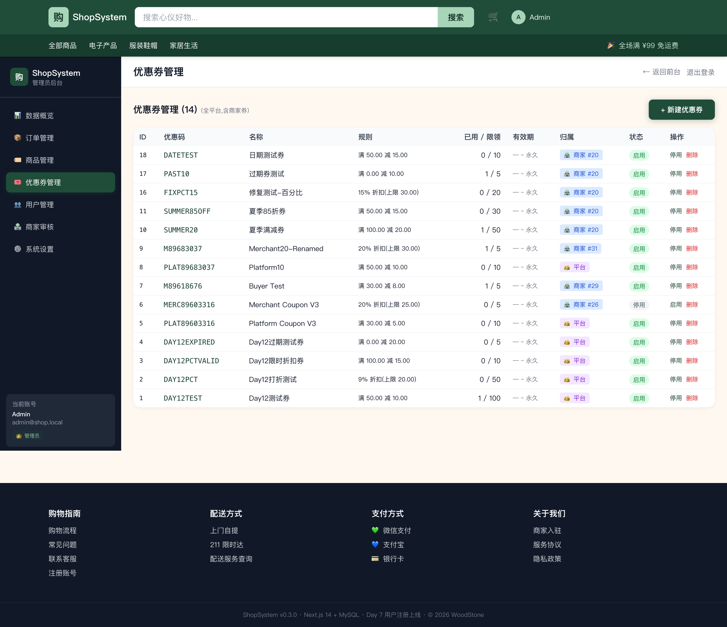727x627 pixels.
Task: Click the 商家 #31 badge
Action: (x=581, y=248)
